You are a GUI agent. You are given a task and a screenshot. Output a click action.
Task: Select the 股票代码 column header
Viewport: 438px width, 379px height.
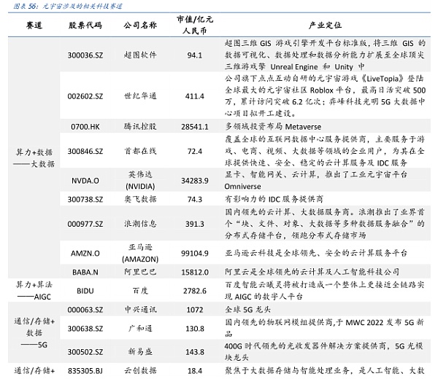[85, 26]
